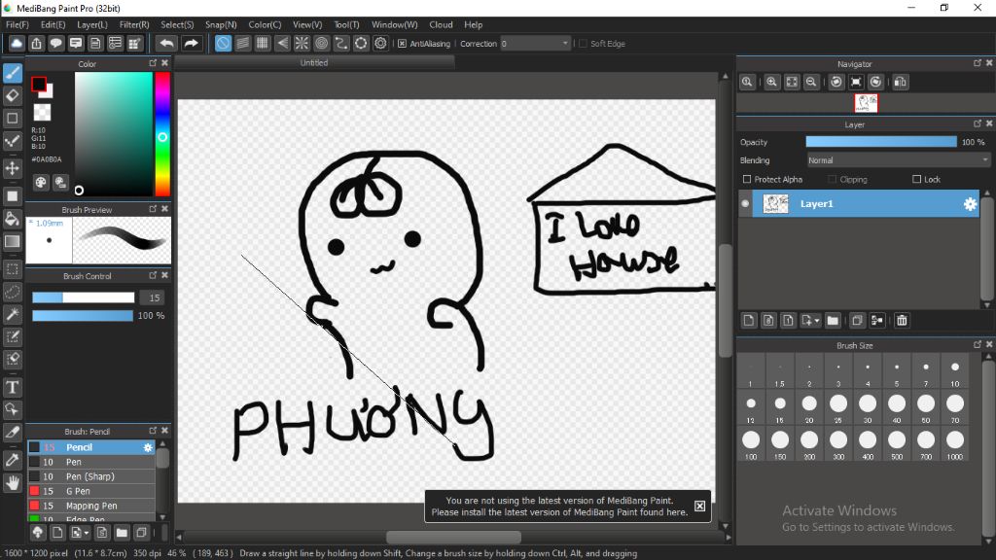The image size is (996, 560).
Task: Click the Redo arrow in toolbar
Action: click(191, 43)
